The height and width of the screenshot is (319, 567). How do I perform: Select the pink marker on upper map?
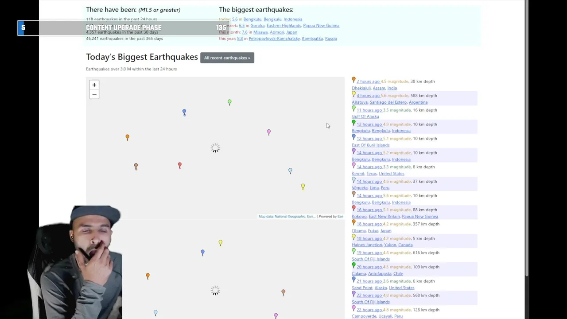coord(268,132)
